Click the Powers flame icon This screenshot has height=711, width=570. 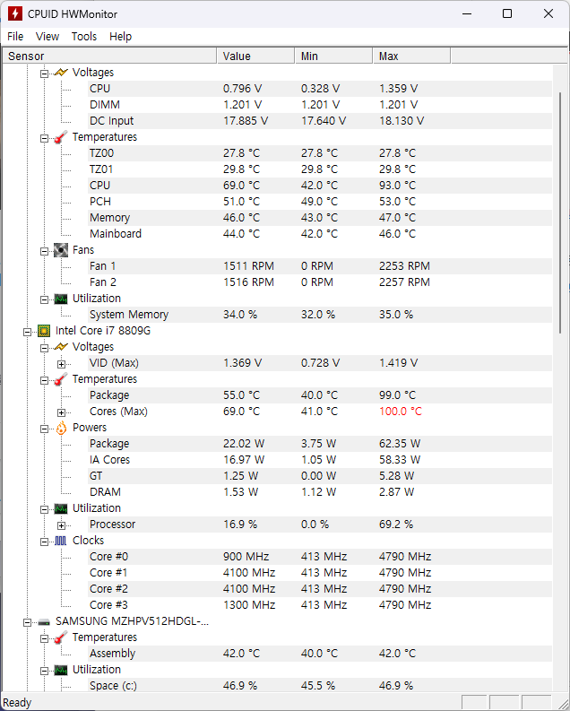click(x=61, y=428)
